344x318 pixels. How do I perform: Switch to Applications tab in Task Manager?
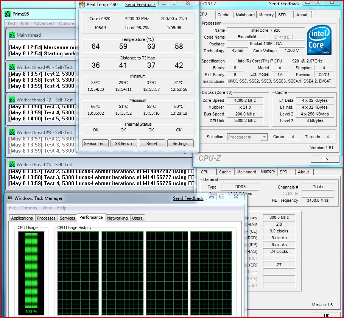click(x=22, y=218)
